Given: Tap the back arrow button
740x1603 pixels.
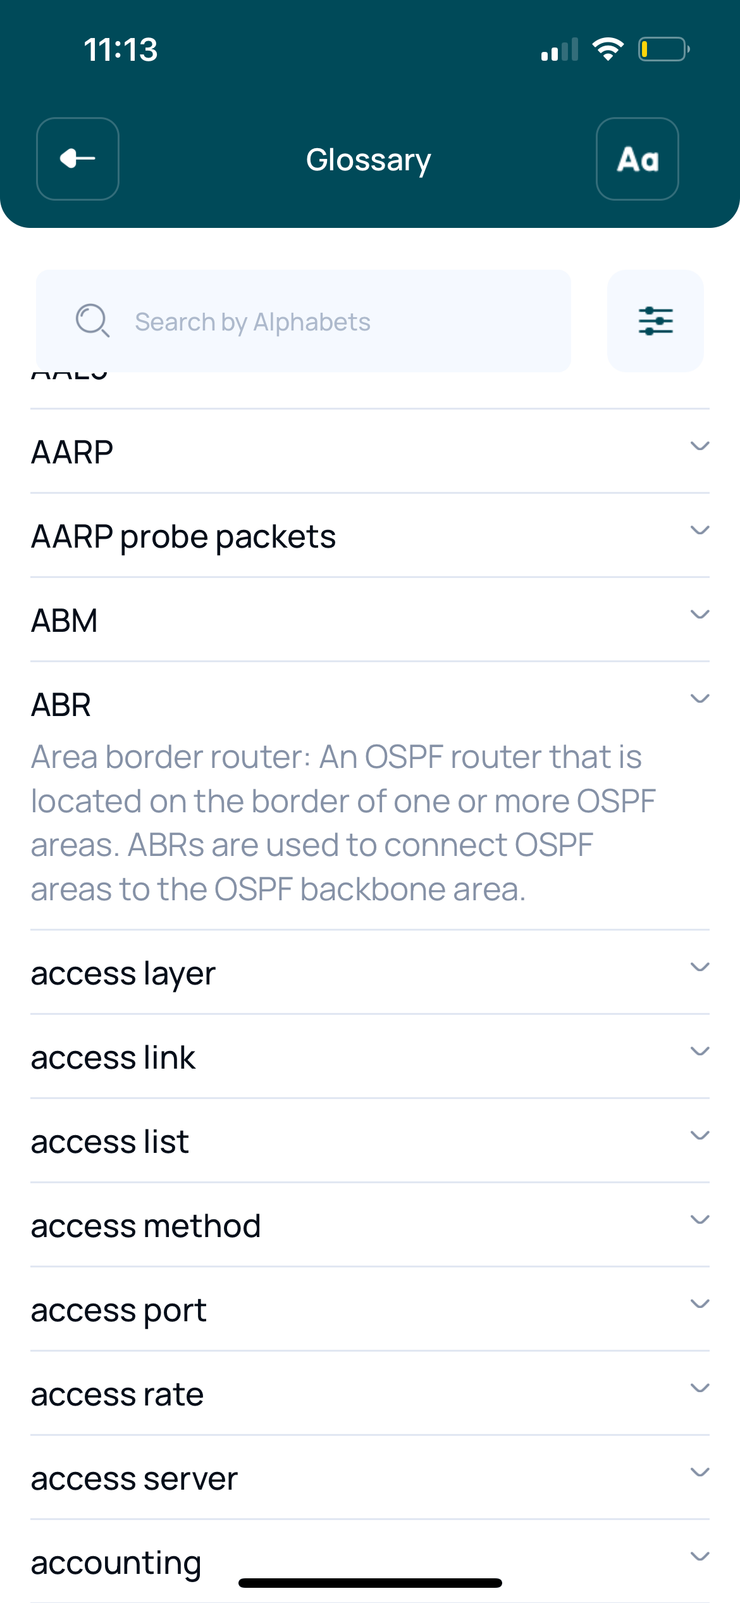Looking at the screenshot, I should 78,159.
